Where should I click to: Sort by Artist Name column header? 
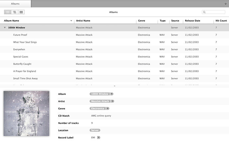point(83,21)
